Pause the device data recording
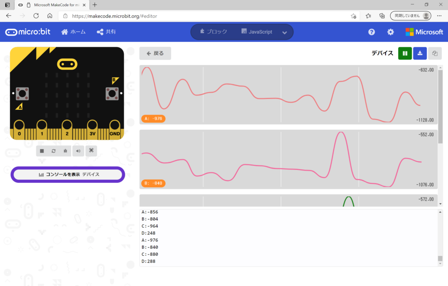The width and height of the screenshot is (448, 286). tap(405, 53)
